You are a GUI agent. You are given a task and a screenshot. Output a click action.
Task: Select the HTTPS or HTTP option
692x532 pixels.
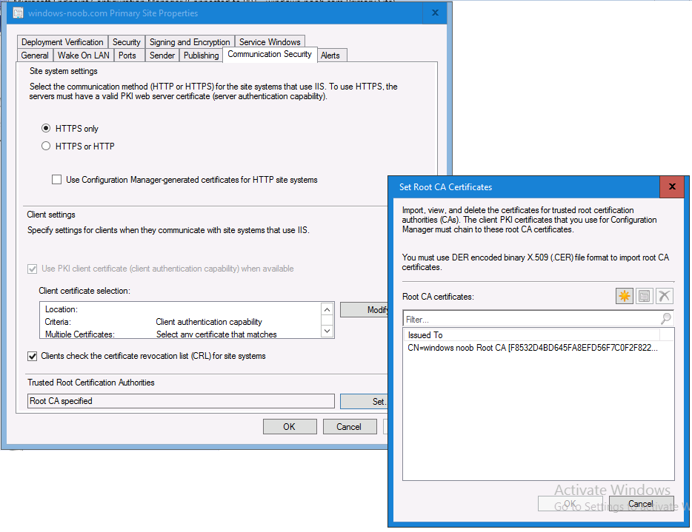pyautogui.click(x=46, y=146)
